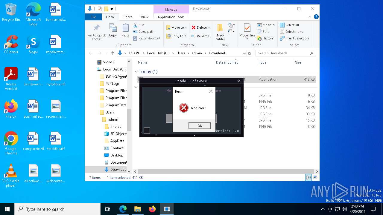Click Select all in ribbon
Screen dimensions: 383x215
tap(289, 25)
